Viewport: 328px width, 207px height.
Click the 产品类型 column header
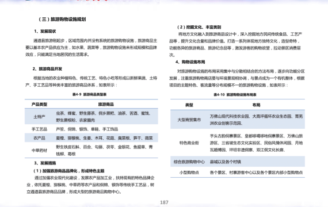click(x=39, y=104)
